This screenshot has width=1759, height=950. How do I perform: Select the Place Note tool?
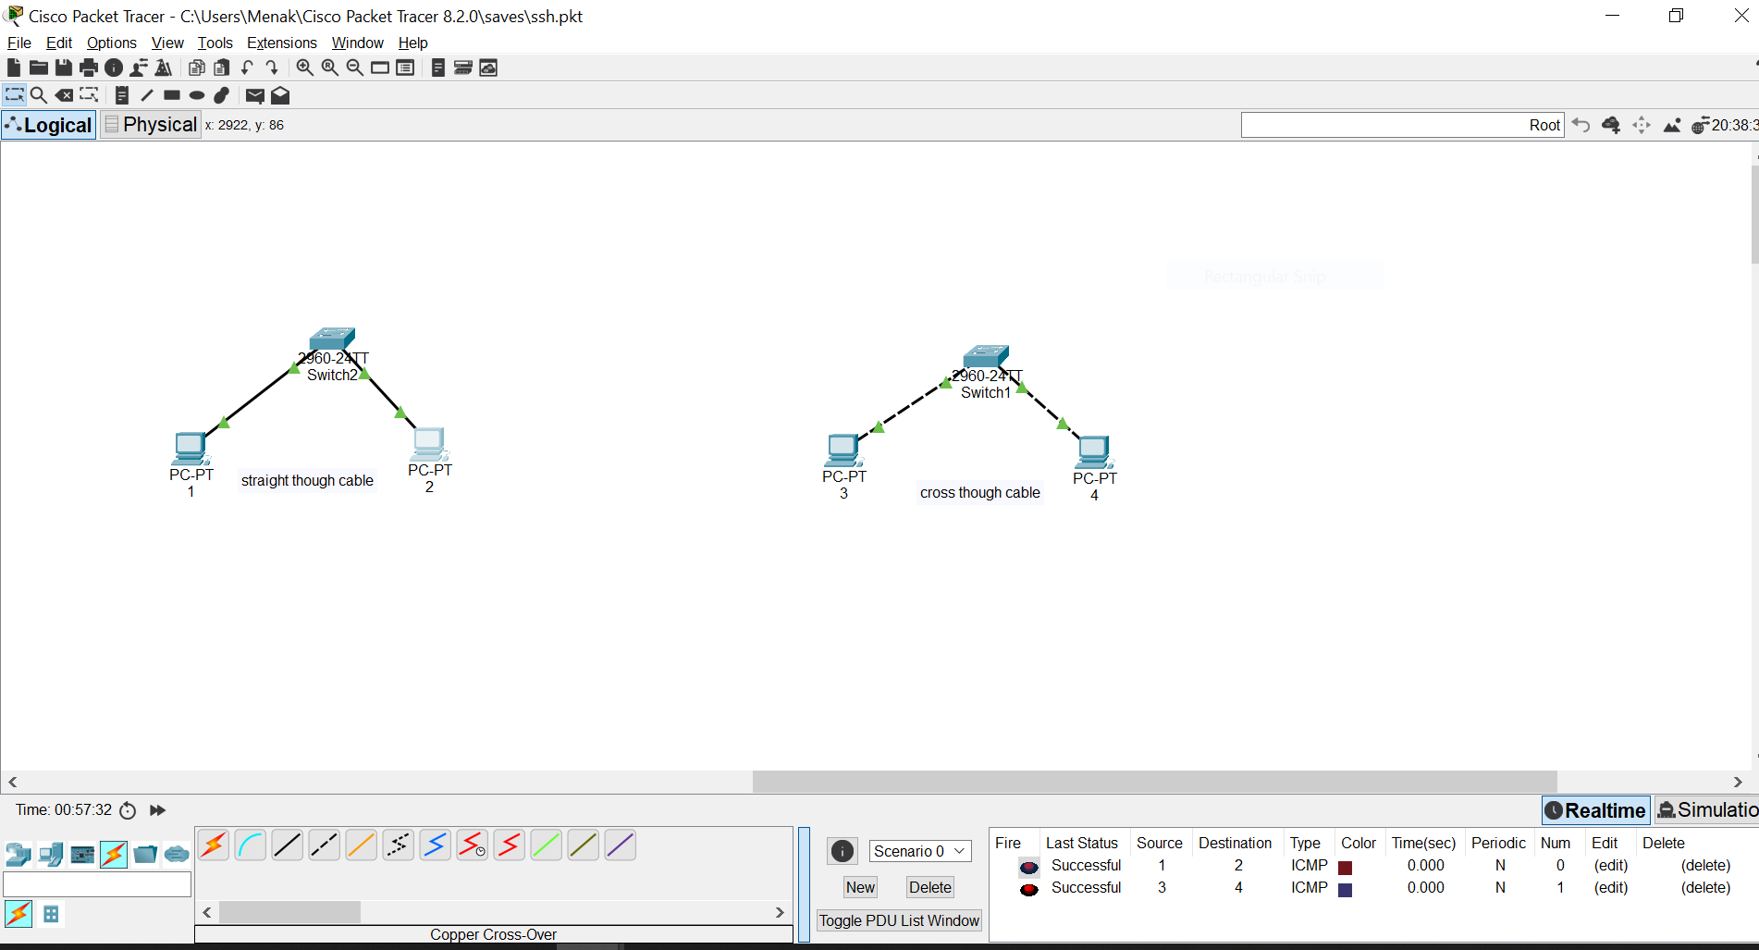click(121, 95)
